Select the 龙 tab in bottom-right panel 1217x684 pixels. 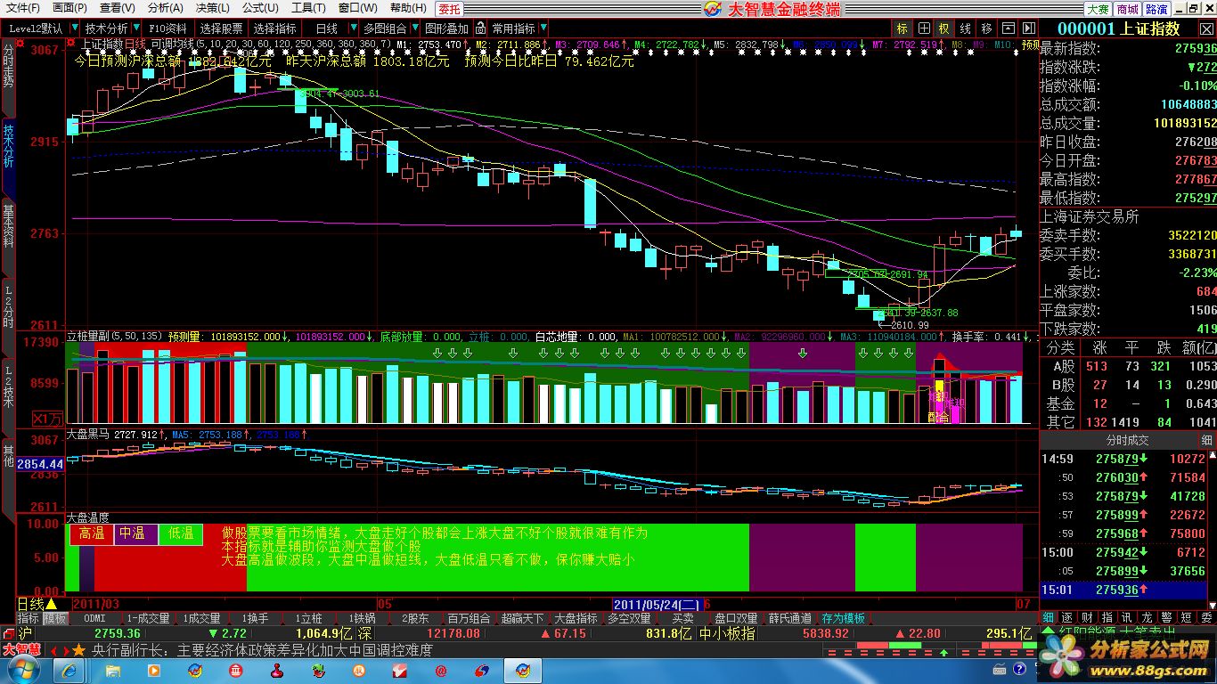(1146, 617)
